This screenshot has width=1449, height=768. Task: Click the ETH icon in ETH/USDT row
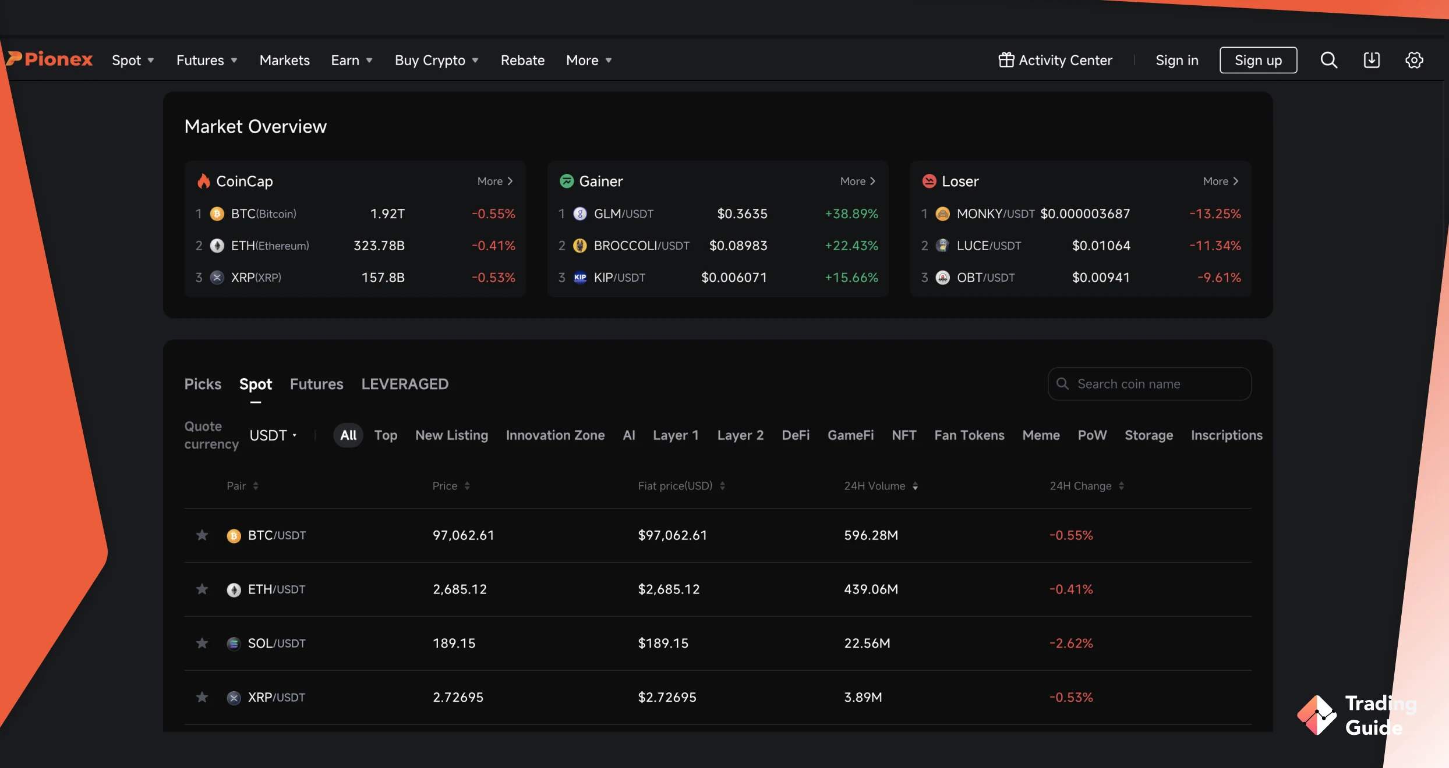tap(234, 590)
